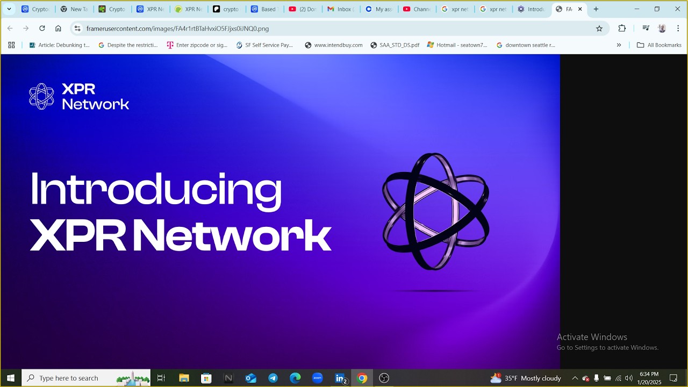Switch to the Introdu tab
Screen dimensions: 688x387
coord(532,9)
